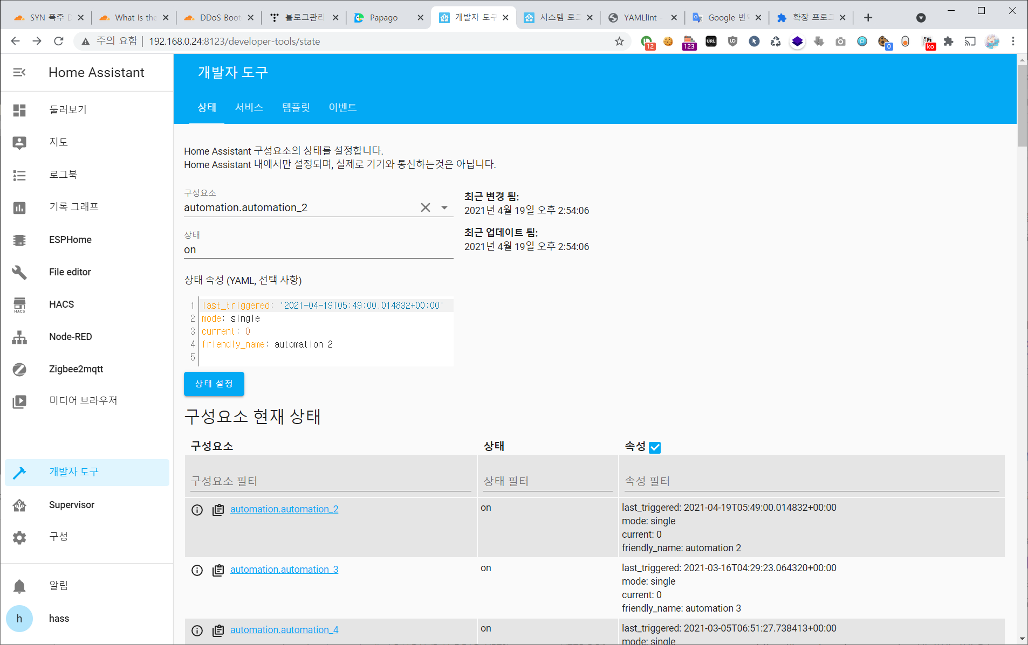
Task: Open the automation.automation_2 entity link
Action: [284, 509]
